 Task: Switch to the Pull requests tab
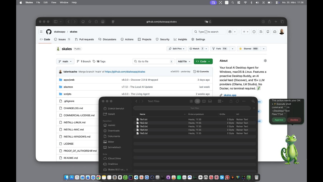84,39
